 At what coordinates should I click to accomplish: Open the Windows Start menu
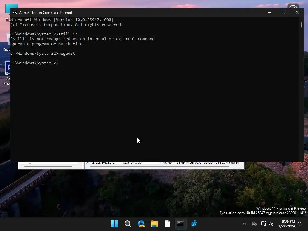(x=114, y=224)
